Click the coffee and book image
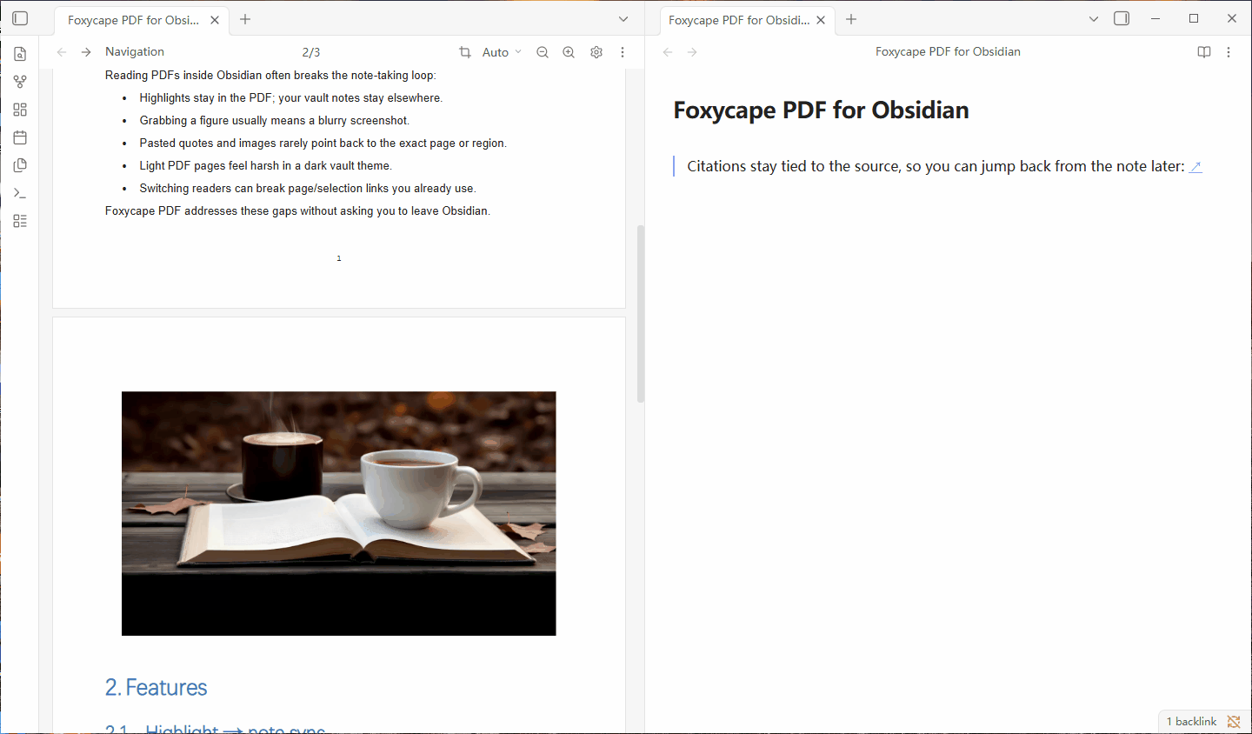Viewport: 1252px width, 734px height. point(339,513)
